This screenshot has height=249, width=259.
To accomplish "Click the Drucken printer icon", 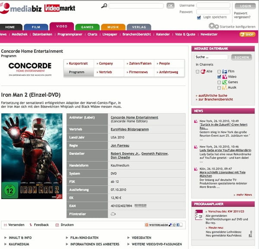I will click(x=57, y=225).
